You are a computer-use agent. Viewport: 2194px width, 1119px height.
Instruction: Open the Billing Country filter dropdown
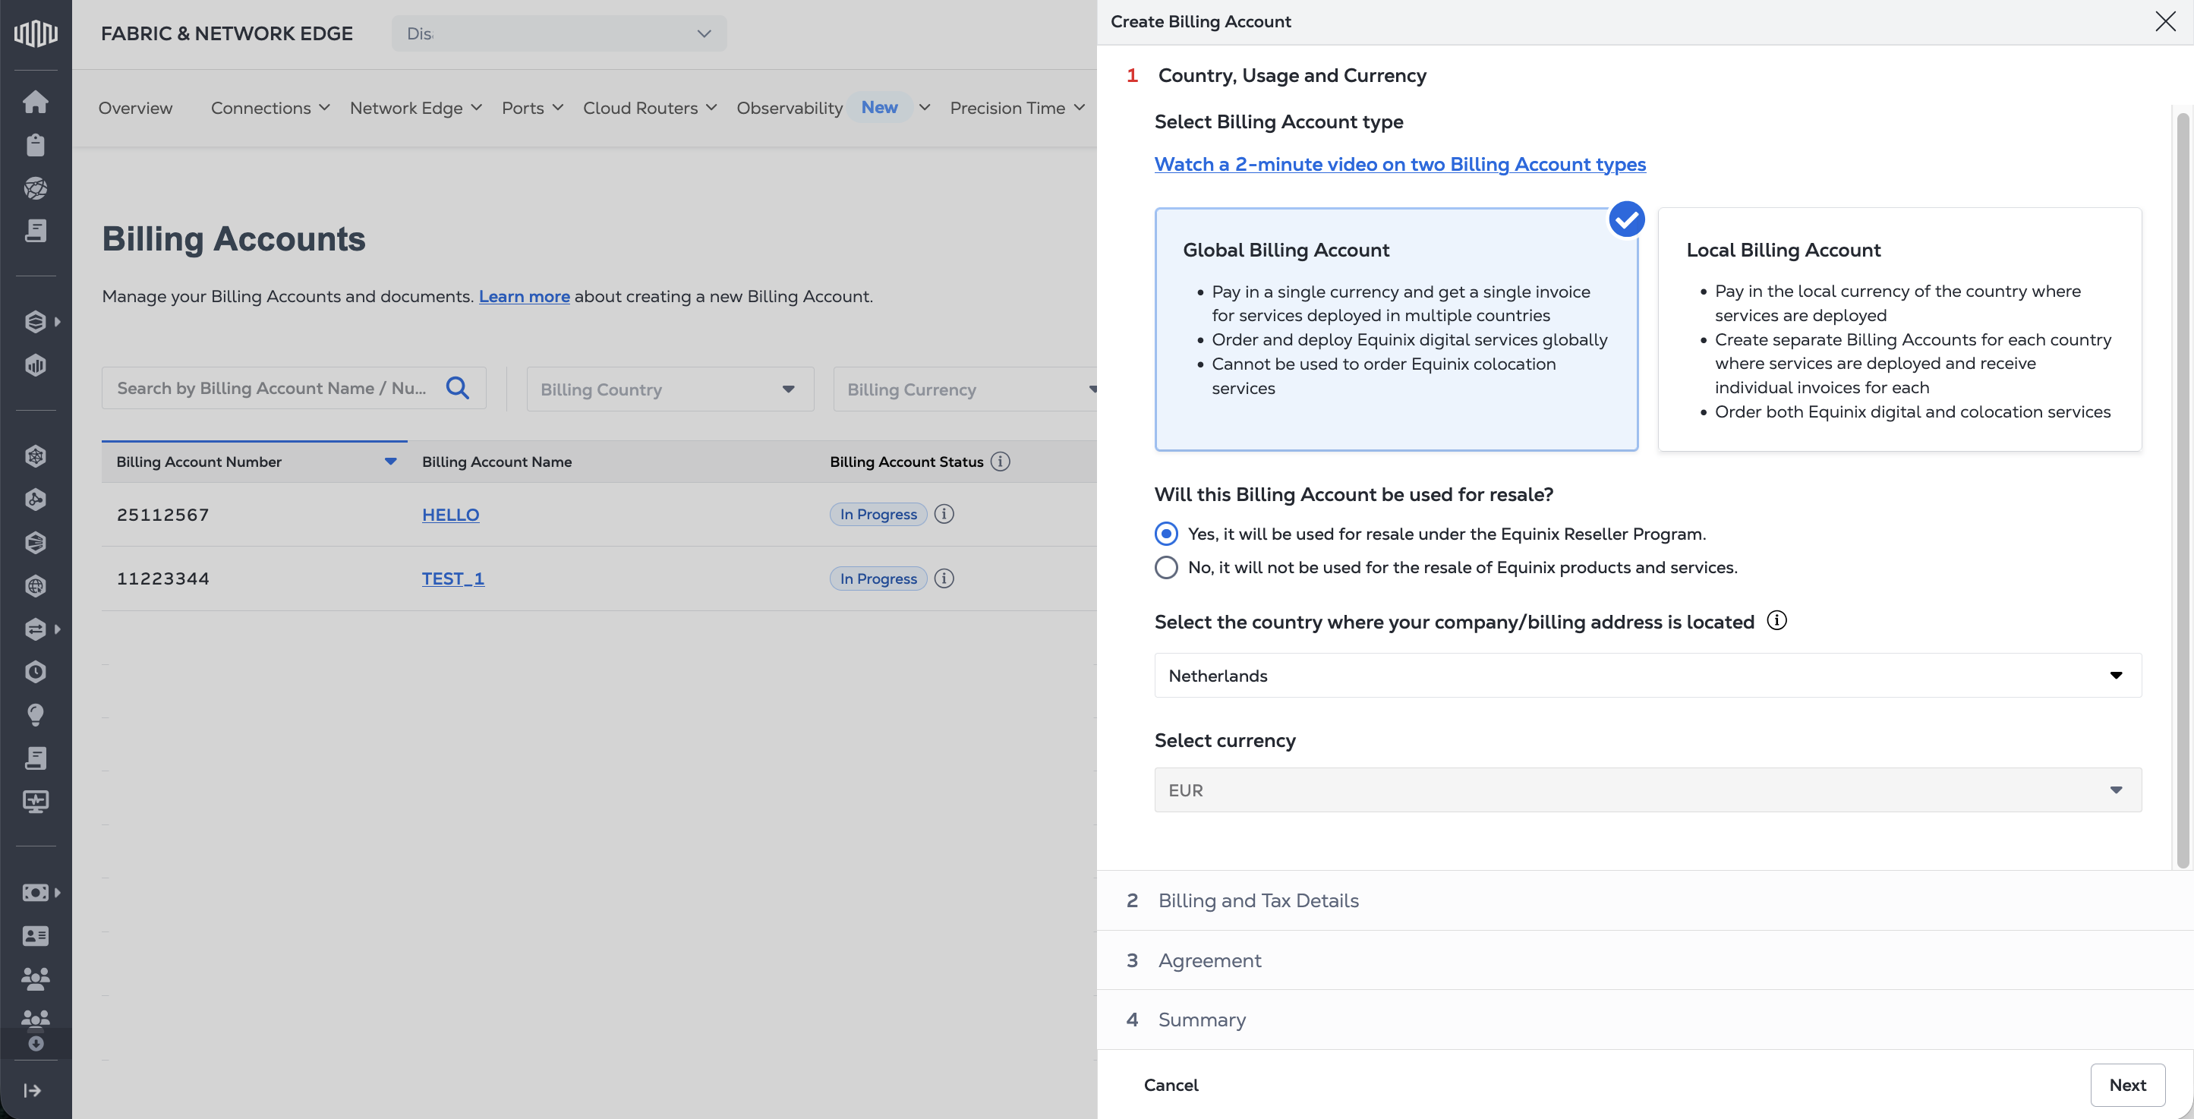(670, 389)
